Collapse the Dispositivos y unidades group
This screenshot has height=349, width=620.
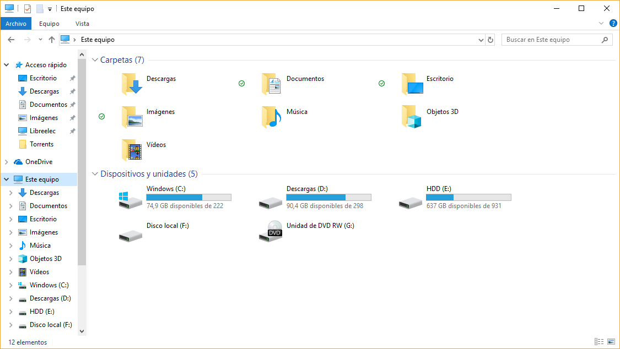(95, 174)
